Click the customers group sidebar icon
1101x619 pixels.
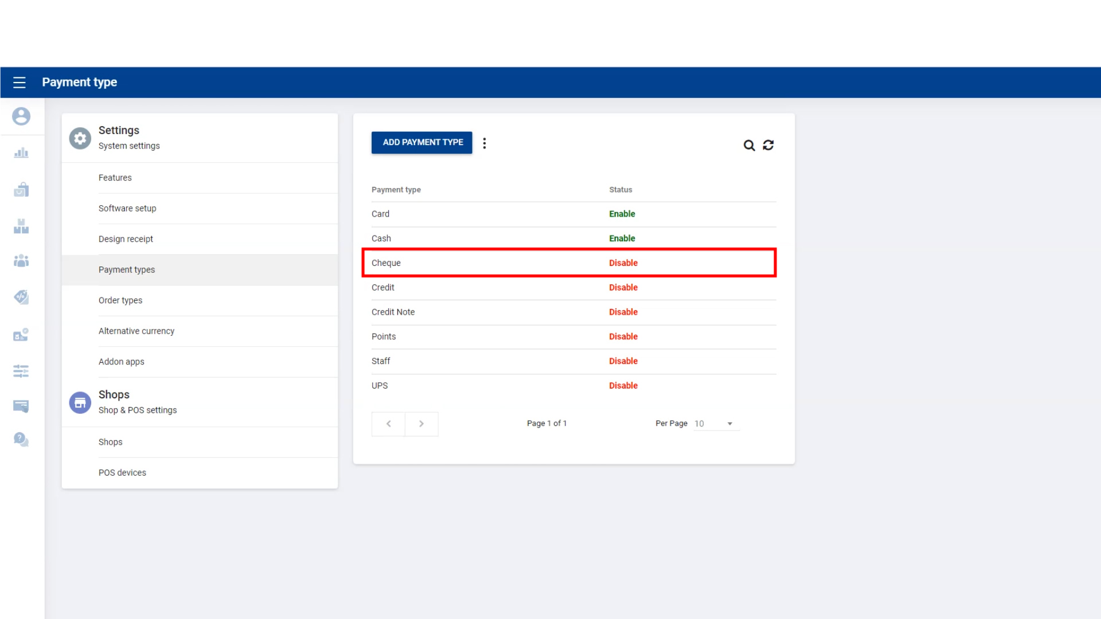pos(21,261)
